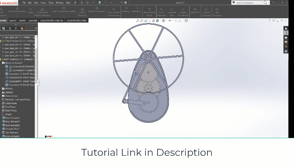Screen dimensions: 294x165
Task: Click Bill of Materials tool
Action: [x=161, y=12]
